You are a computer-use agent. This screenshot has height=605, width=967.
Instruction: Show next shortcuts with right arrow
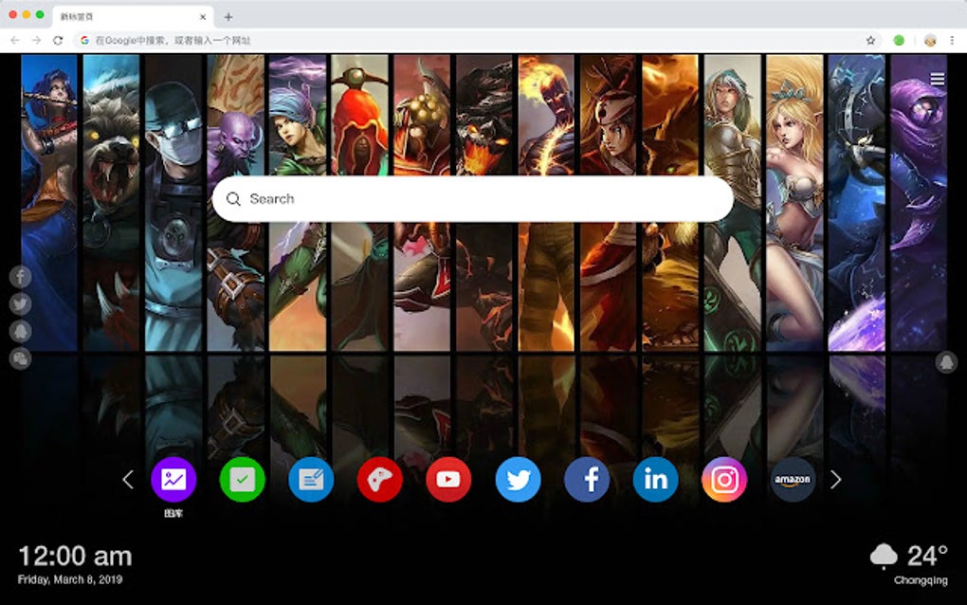pos(835,479)
